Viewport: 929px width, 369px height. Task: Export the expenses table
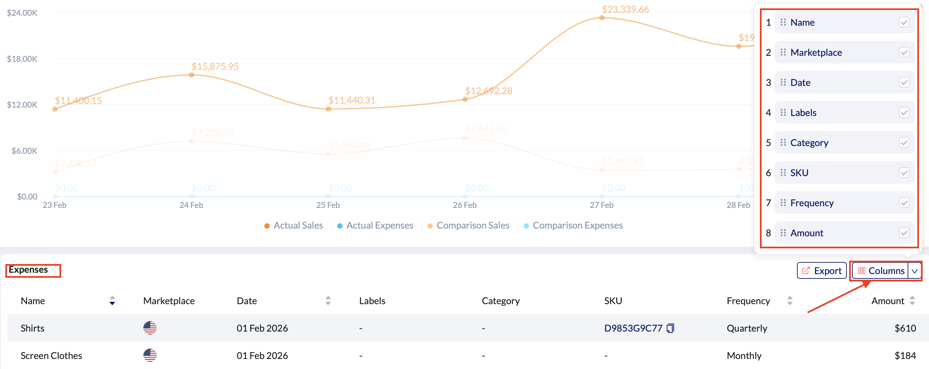click(821, 271)
